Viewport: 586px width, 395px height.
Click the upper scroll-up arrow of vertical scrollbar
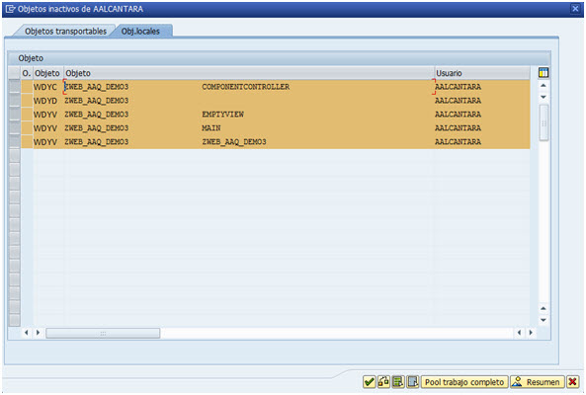(544, 86)
